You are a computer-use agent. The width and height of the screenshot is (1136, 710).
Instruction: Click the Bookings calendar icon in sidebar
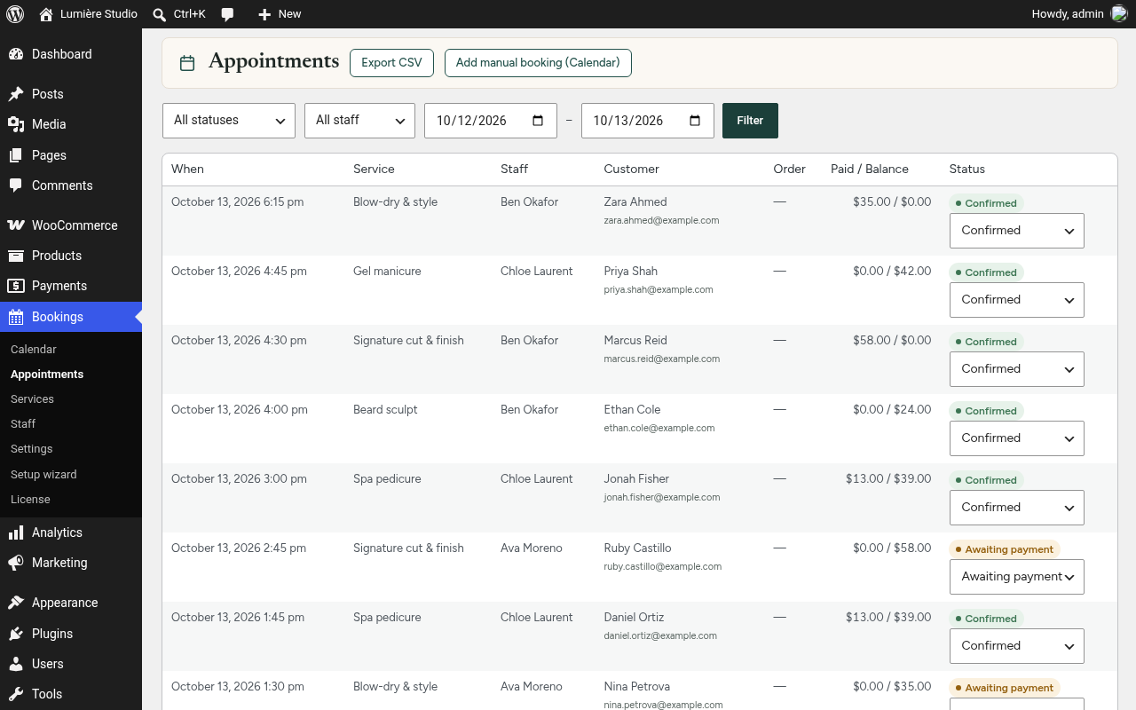[x=16, y=317]
